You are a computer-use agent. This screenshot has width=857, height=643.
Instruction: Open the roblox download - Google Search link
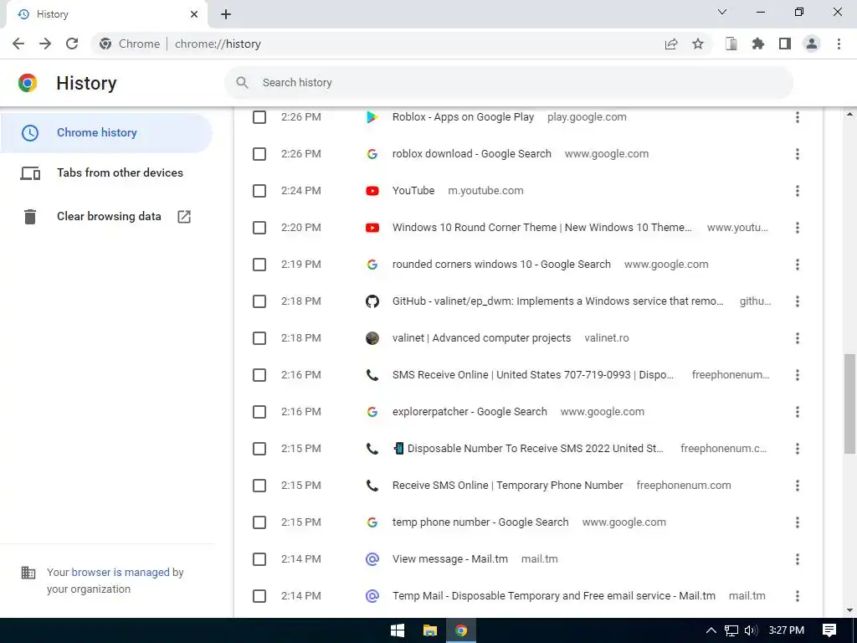472,154
